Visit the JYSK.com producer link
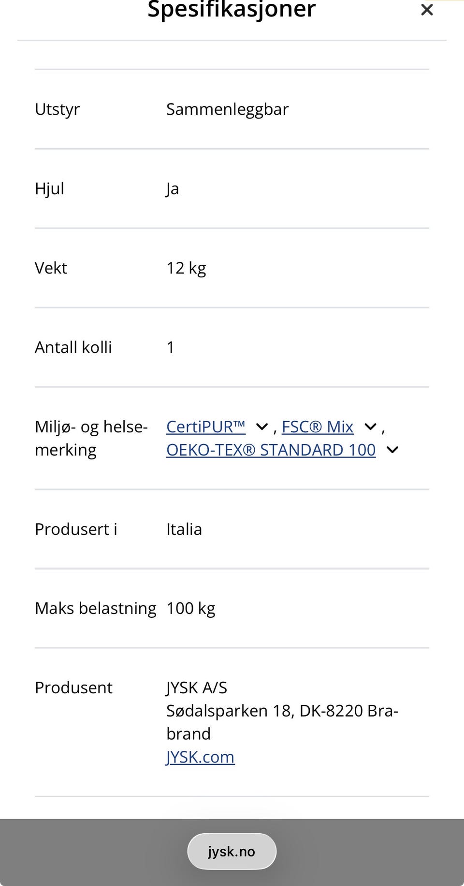The height and width of the screenshot is (886, 464). [x=200, y=757]
